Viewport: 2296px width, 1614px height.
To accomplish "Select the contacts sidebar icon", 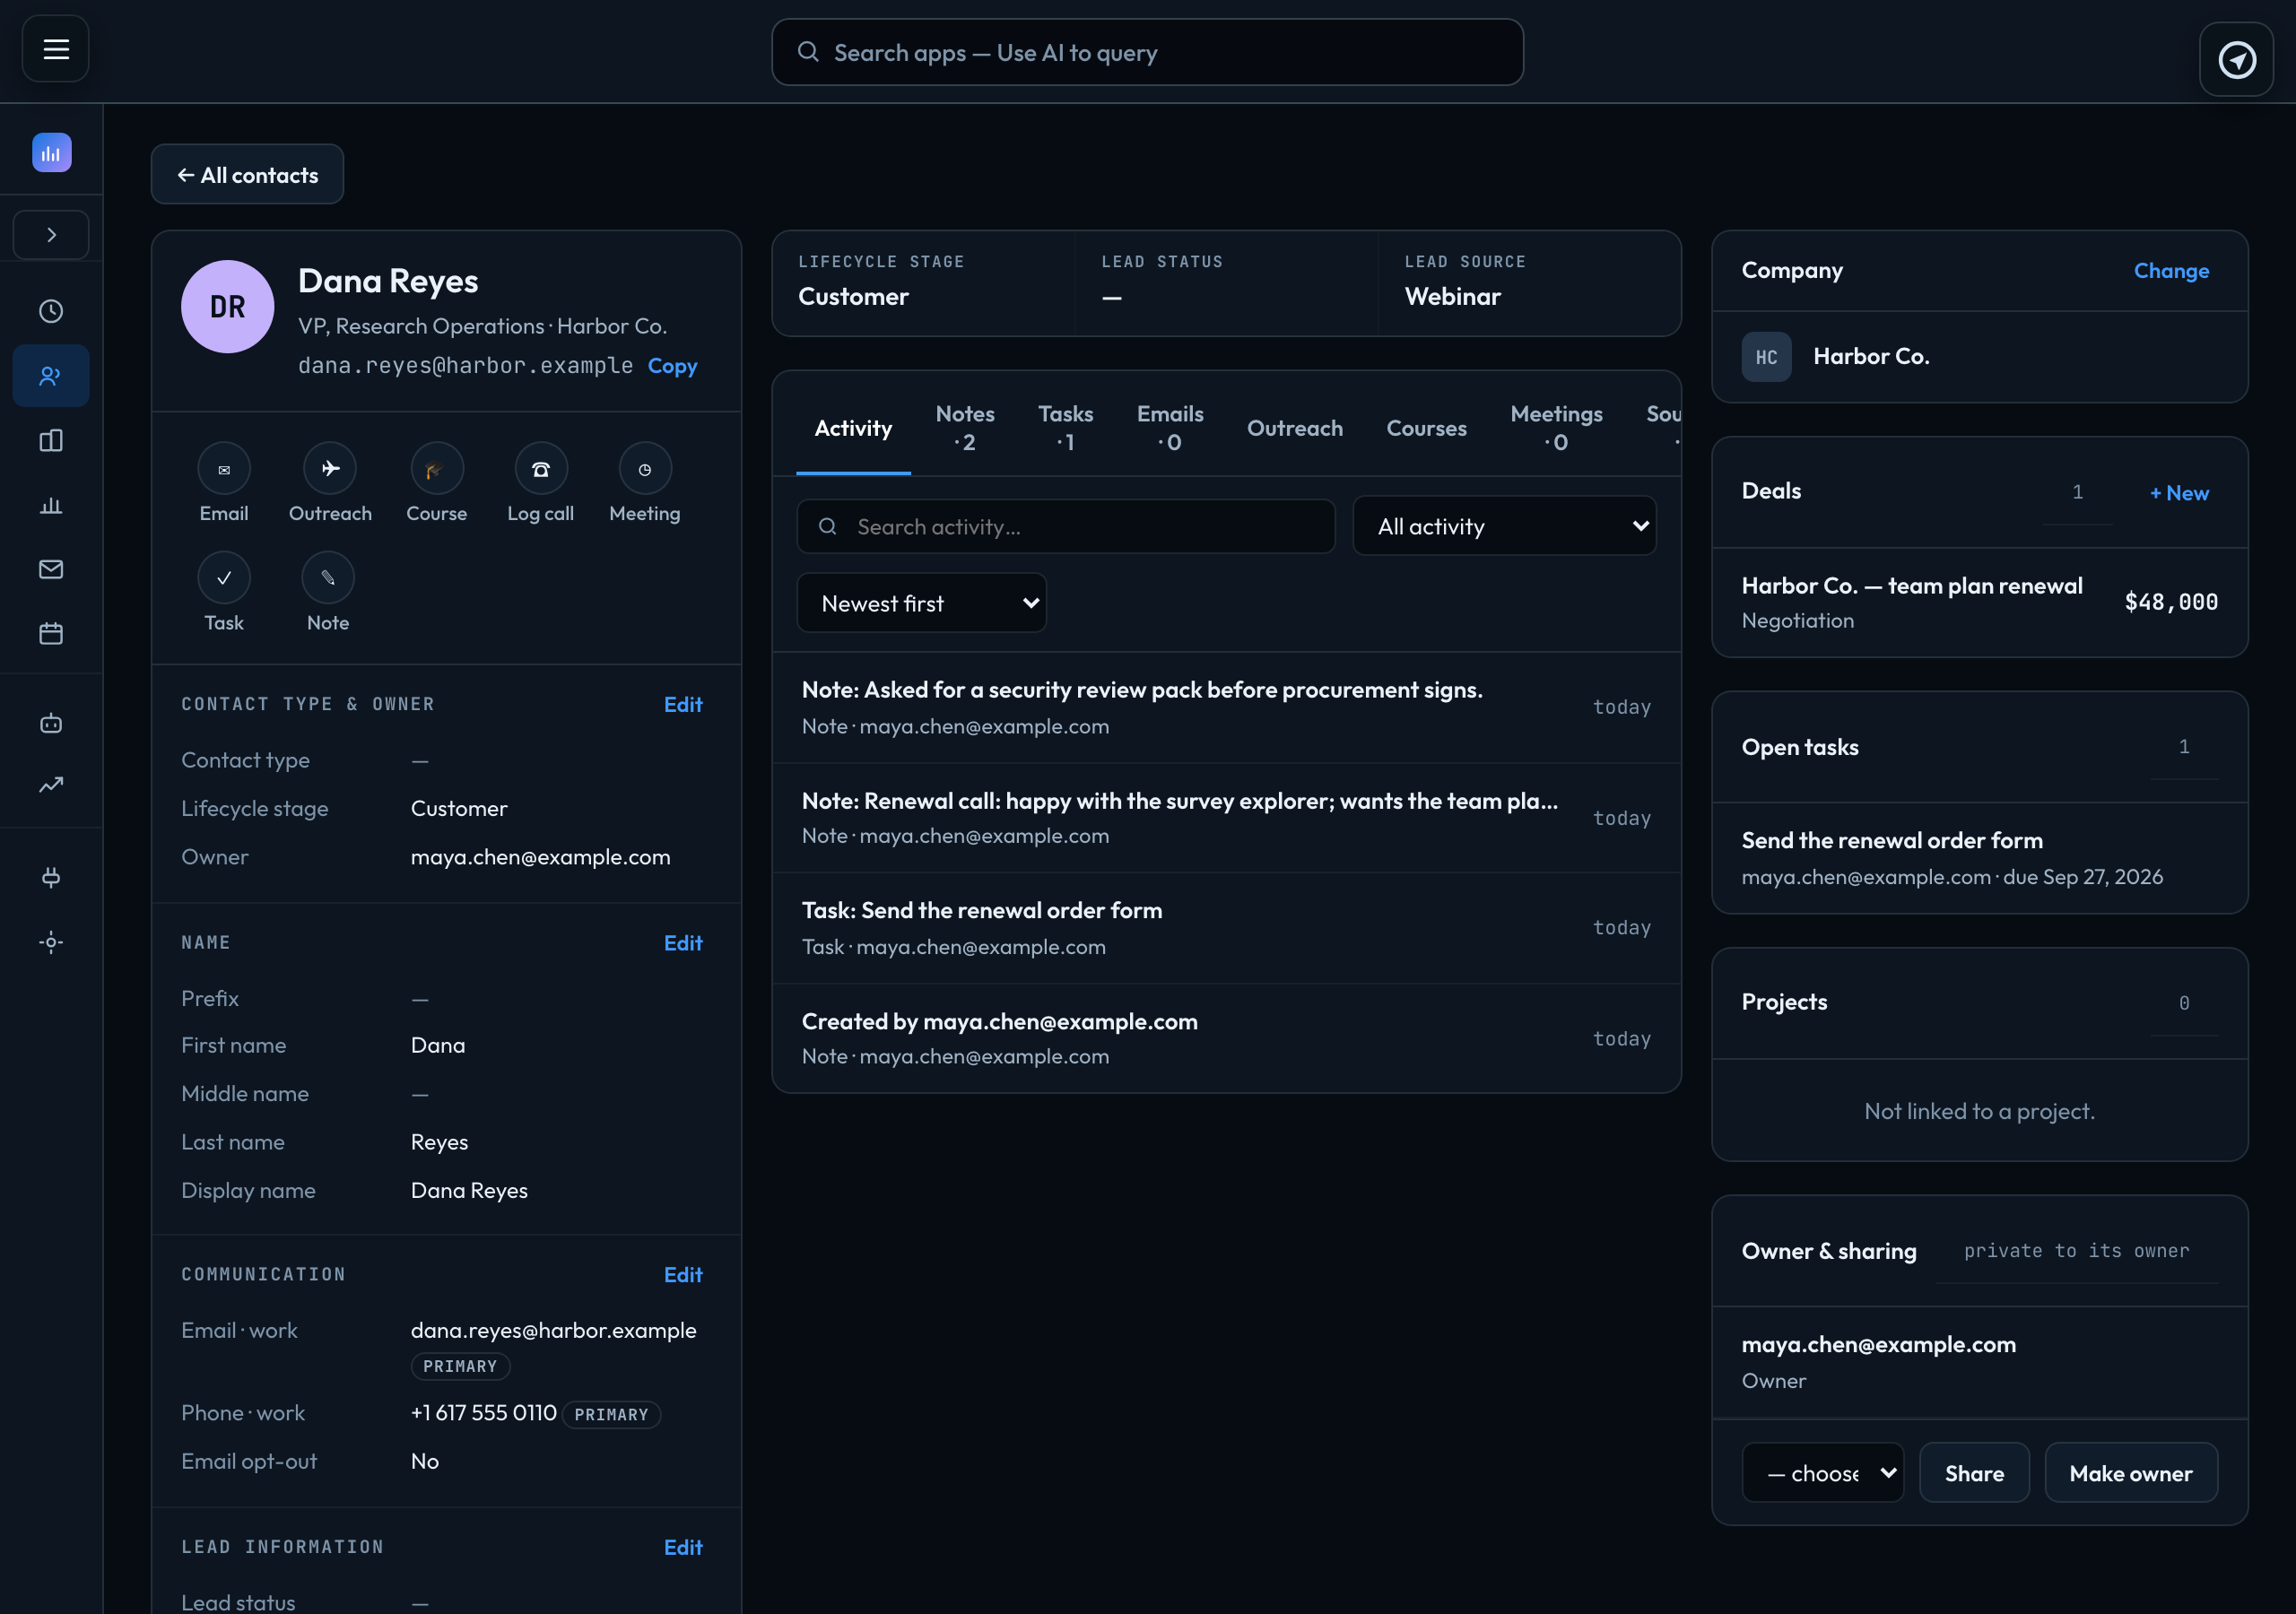I will (x=51, y=376).
